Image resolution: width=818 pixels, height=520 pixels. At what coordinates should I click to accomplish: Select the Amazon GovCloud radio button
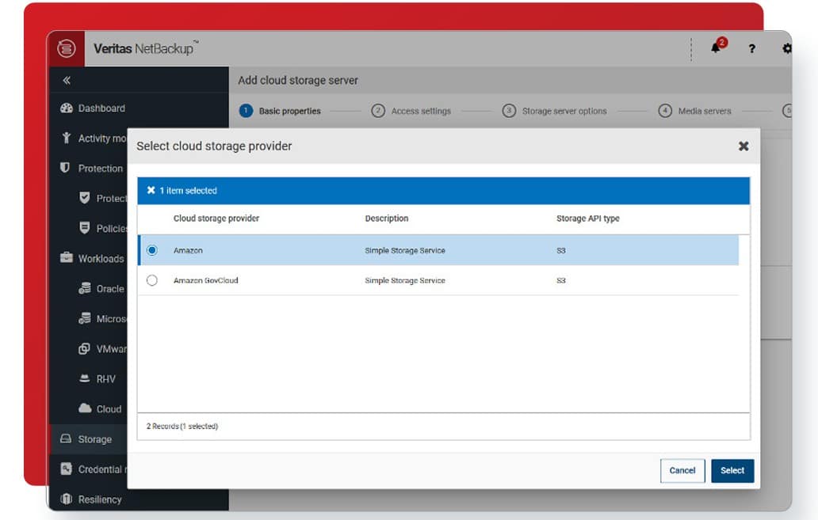point(152,280)
